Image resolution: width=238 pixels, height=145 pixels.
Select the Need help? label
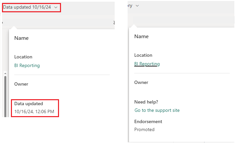[146, 102]
